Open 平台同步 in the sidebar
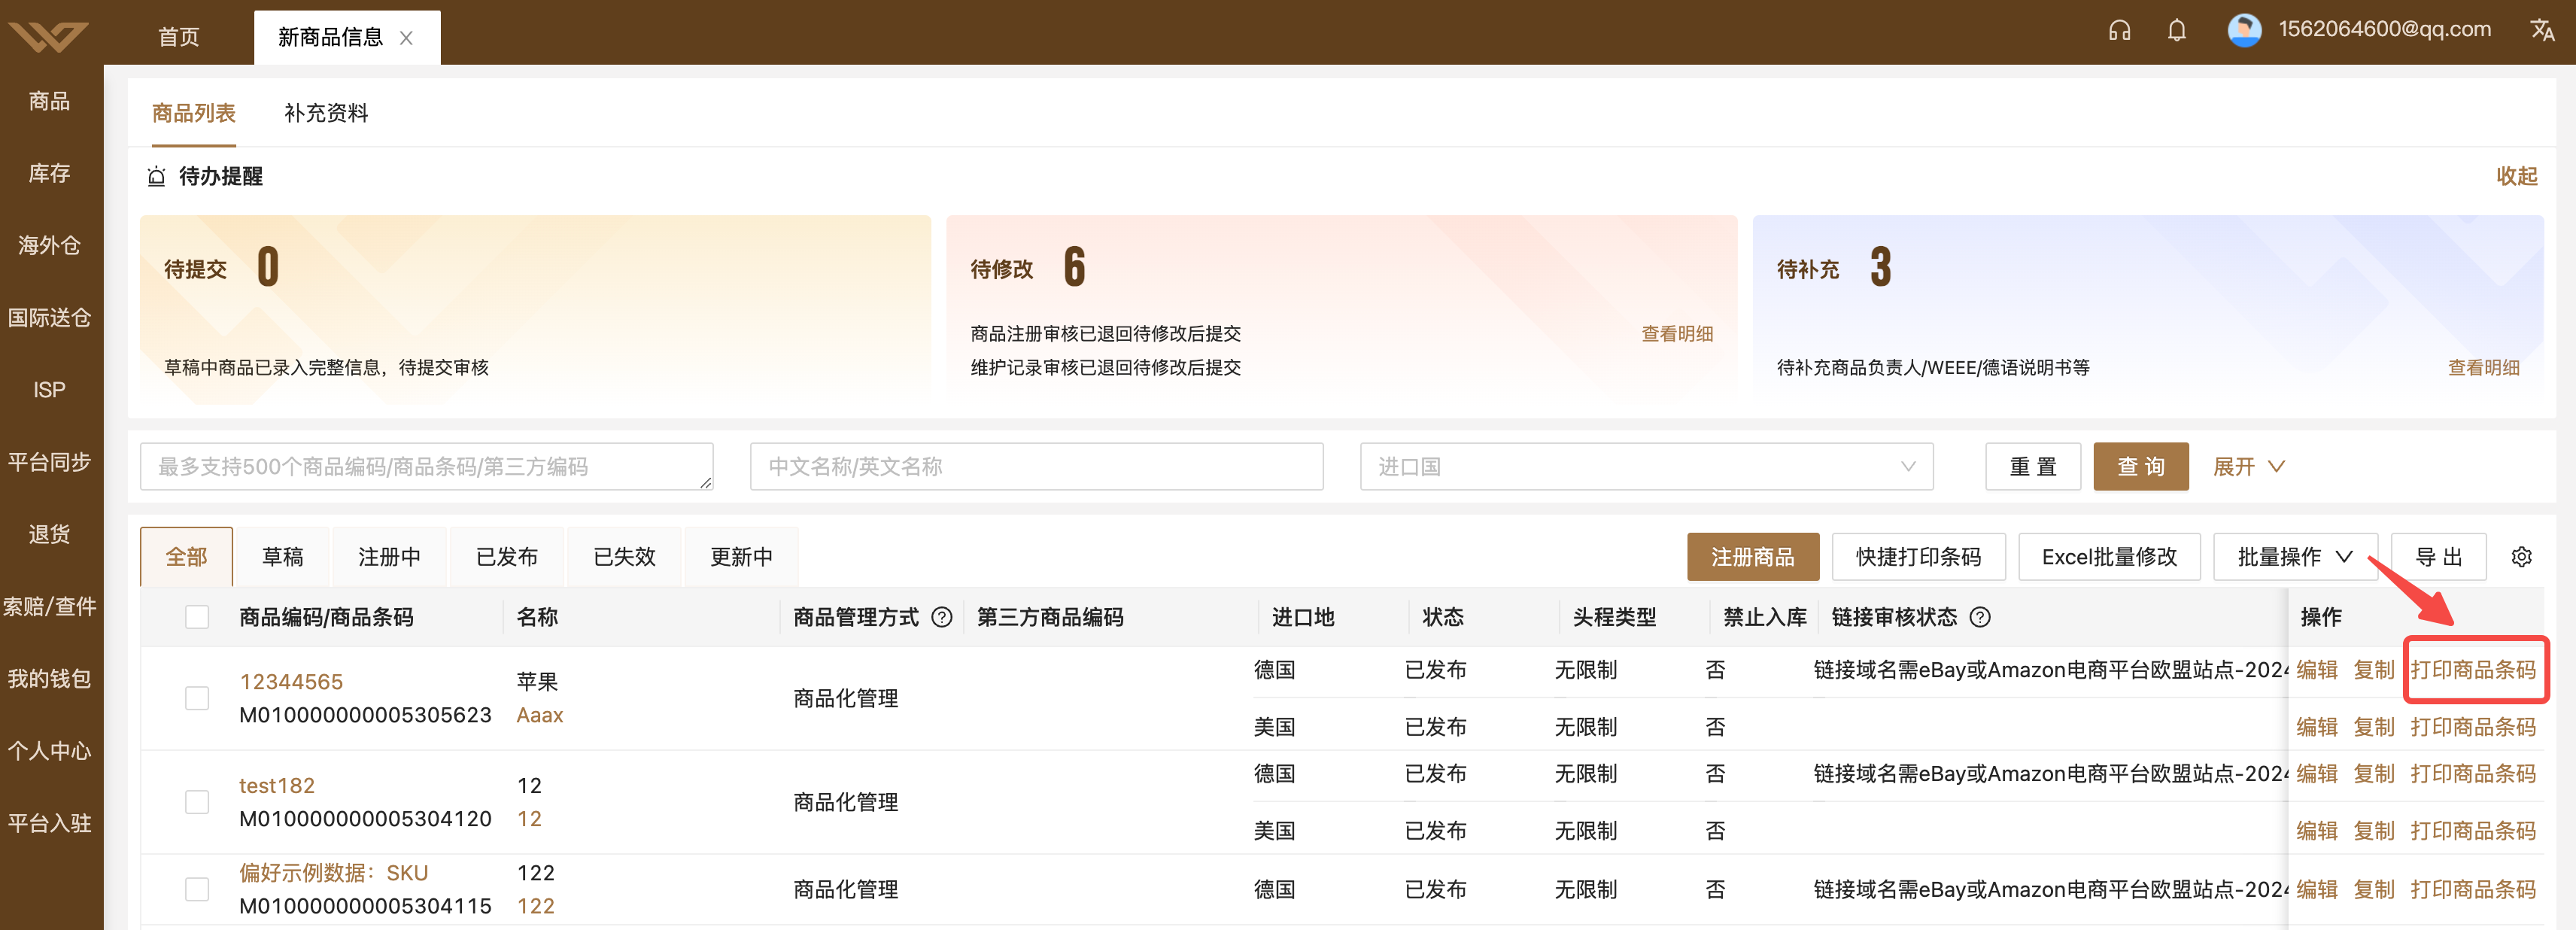The width and height of the screenshot is (2576, 930). 50,462
